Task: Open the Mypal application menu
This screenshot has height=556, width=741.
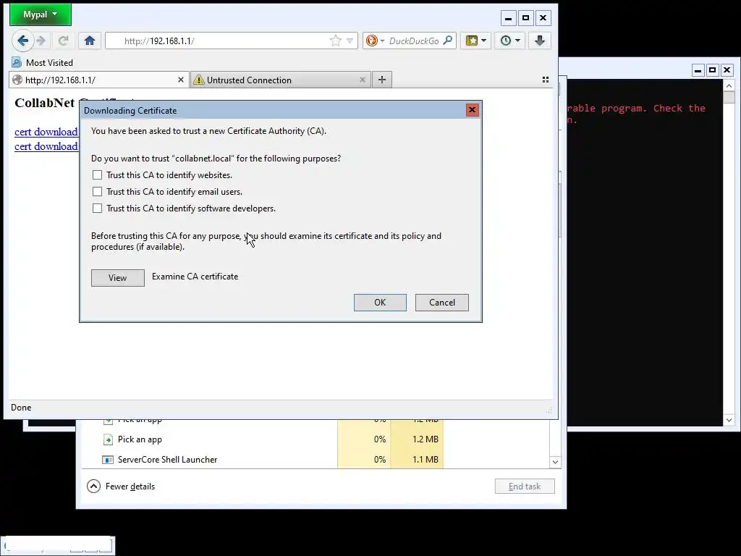Action: point(41,14)
